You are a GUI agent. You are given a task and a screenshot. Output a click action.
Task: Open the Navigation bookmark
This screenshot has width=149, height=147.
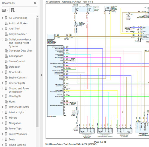tap(15, 123)
